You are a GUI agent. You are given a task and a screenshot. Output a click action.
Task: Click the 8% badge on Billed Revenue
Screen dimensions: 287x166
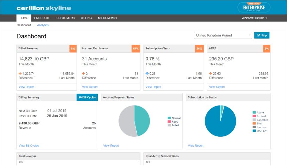click(x=73, y=48)
